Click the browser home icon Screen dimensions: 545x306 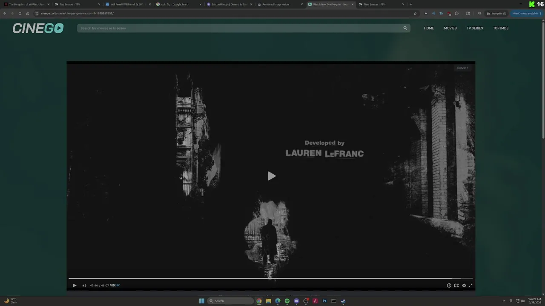click(28, 13)
